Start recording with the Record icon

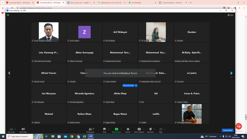[x=128, y=129]
